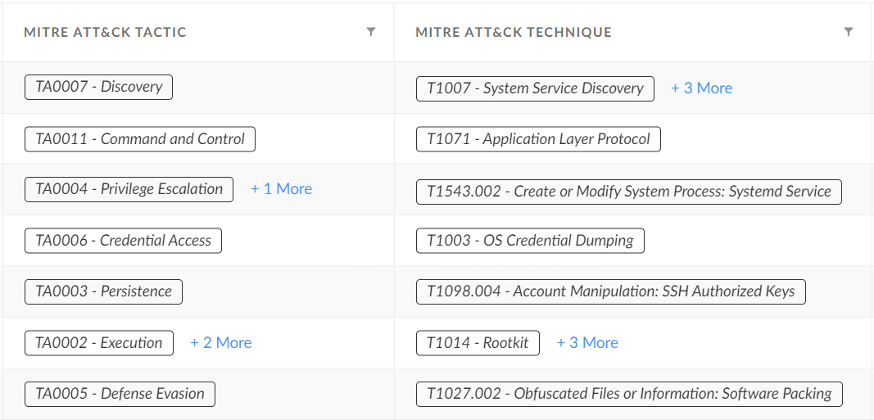Click the T1007 - System Service Discovery tag
874x420 pixels.
click(x=535, y=88)
